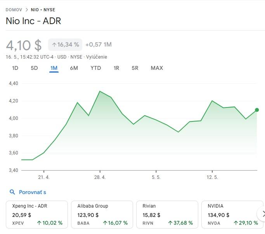265x234 pixels.
Task: Switch chart to 6M range
Action: coord(74,68)
